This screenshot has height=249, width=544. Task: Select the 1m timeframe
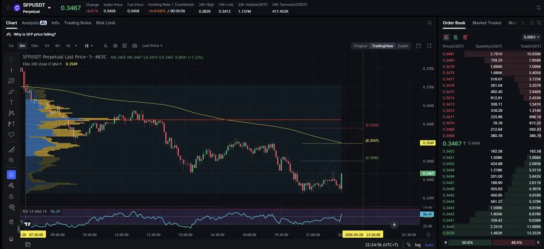pyautogui.click(x=11, y=45)
